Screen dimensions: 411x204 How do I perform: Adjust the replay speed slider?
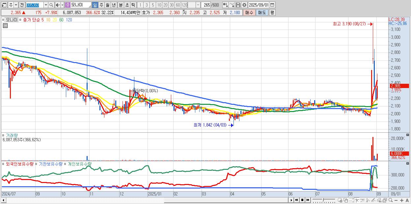(x=324, y=200)
